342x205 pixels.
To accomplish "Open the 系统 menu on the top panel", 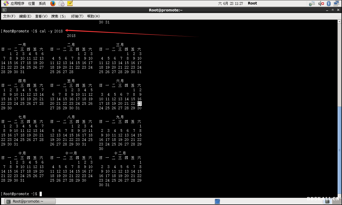I will pyautogui.click(x=42, y=3).
